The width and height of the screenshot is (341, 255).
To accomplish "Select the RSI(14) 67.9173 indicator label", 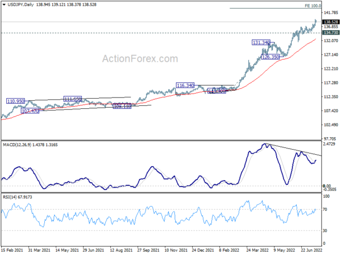I will [x=18, y=197].
